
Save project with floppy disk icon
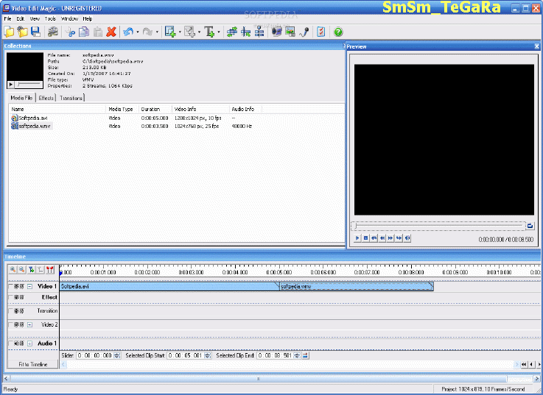click(35, 32)
